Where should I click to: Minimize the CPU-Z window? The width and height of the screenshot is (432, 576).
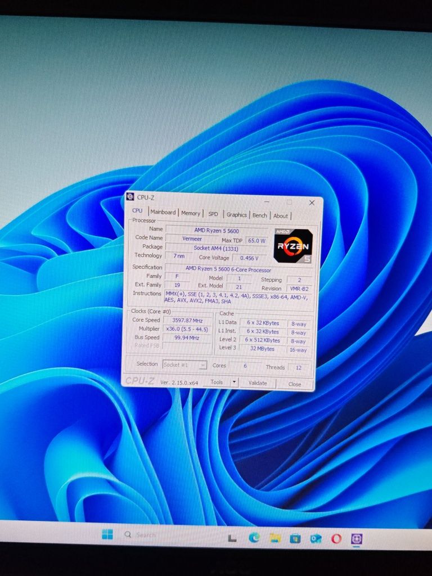pyautogui.click(x=267, y=201)
